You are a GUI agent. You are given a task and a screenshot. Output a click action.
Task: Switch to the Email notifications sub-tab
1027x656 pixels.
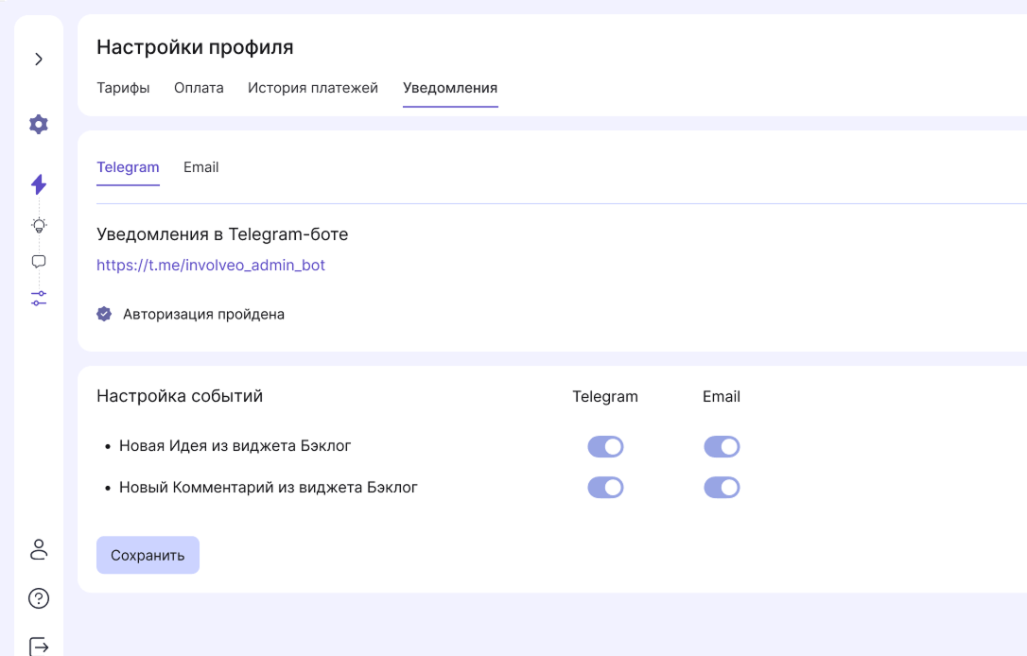pyautogui.click(x=200, y=167)
